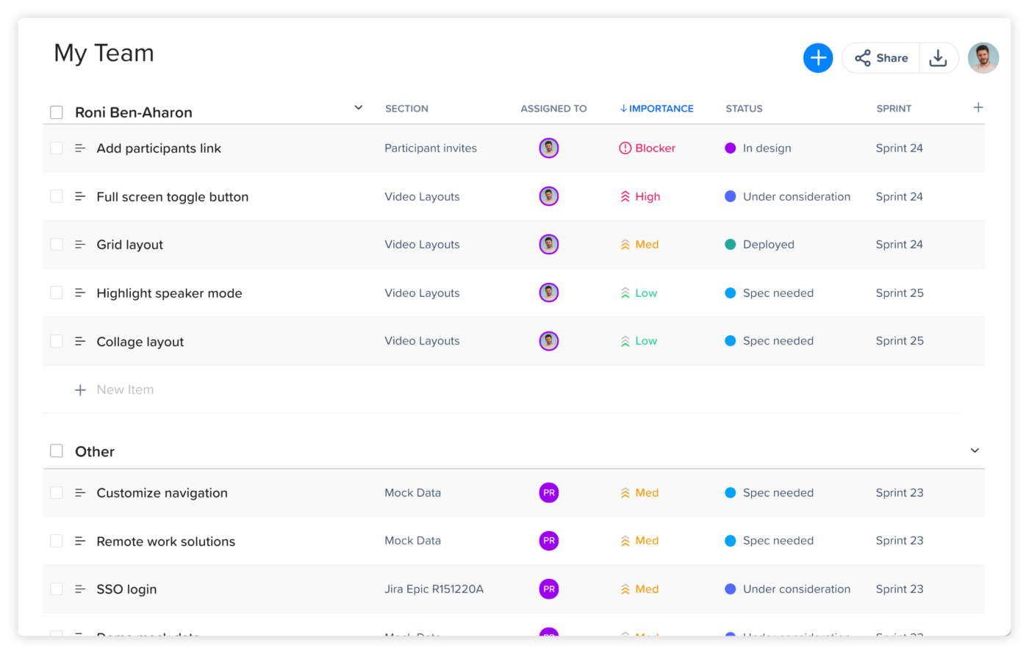Click the add column plus icon

(x=978, y=108)
